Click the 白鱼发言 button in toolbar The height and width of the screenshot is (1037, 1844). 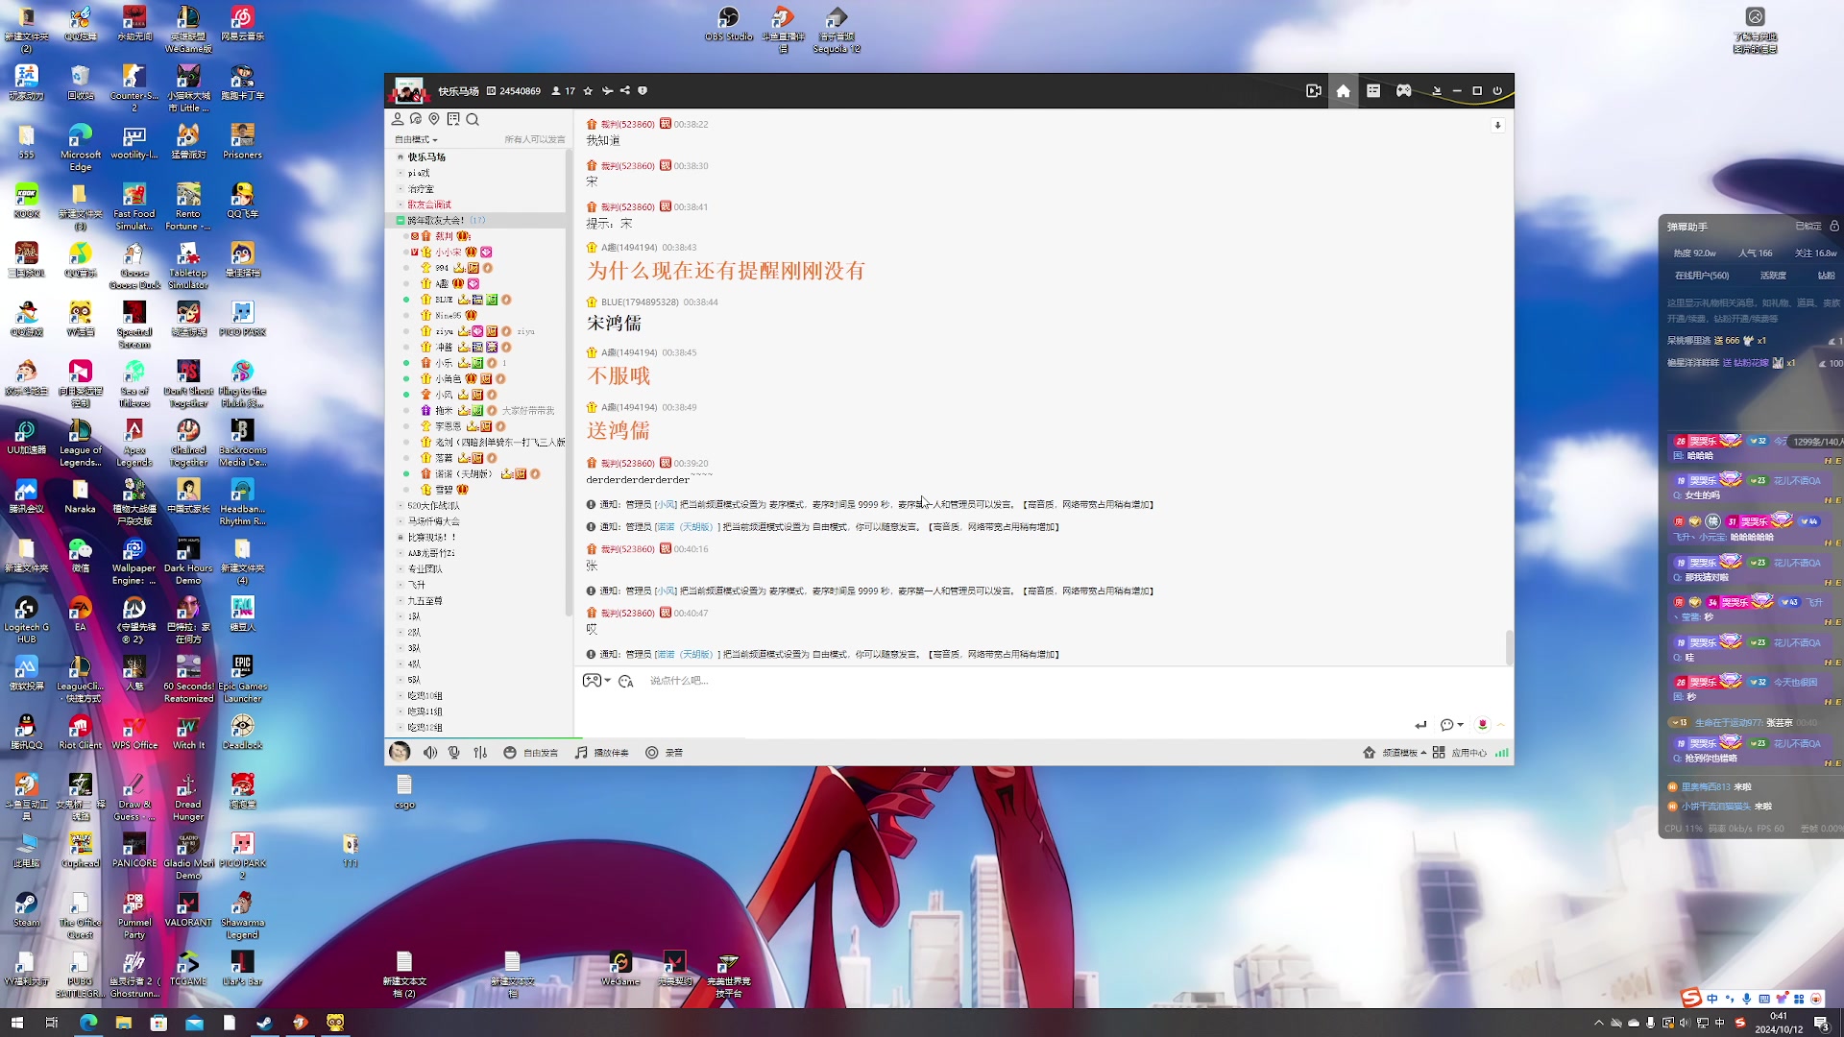(532, 752)
